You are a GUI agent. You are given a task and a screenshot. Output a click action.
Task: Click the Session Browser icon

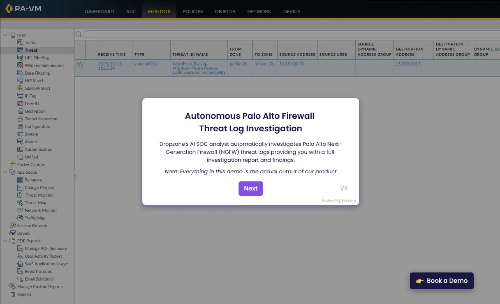pyautogui.click(x=13, y=226)
